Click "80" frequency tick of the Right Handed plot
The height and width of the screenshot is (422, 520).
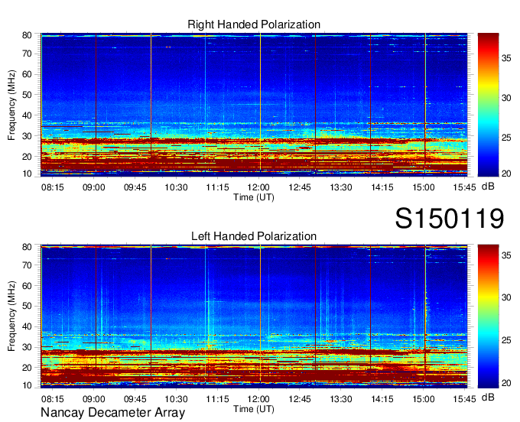27,35
